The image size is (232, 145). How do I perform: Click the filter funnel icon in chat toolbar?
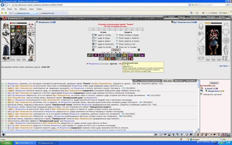[165, 135]
